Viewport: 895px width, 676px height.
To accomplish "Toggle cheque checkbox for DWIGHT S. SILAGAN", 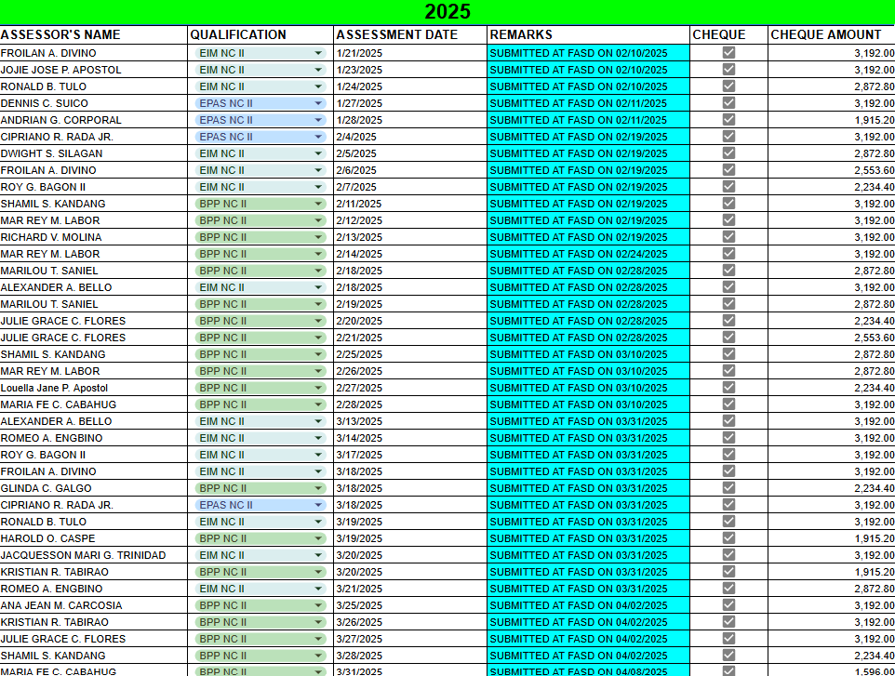I will (728, 152).
